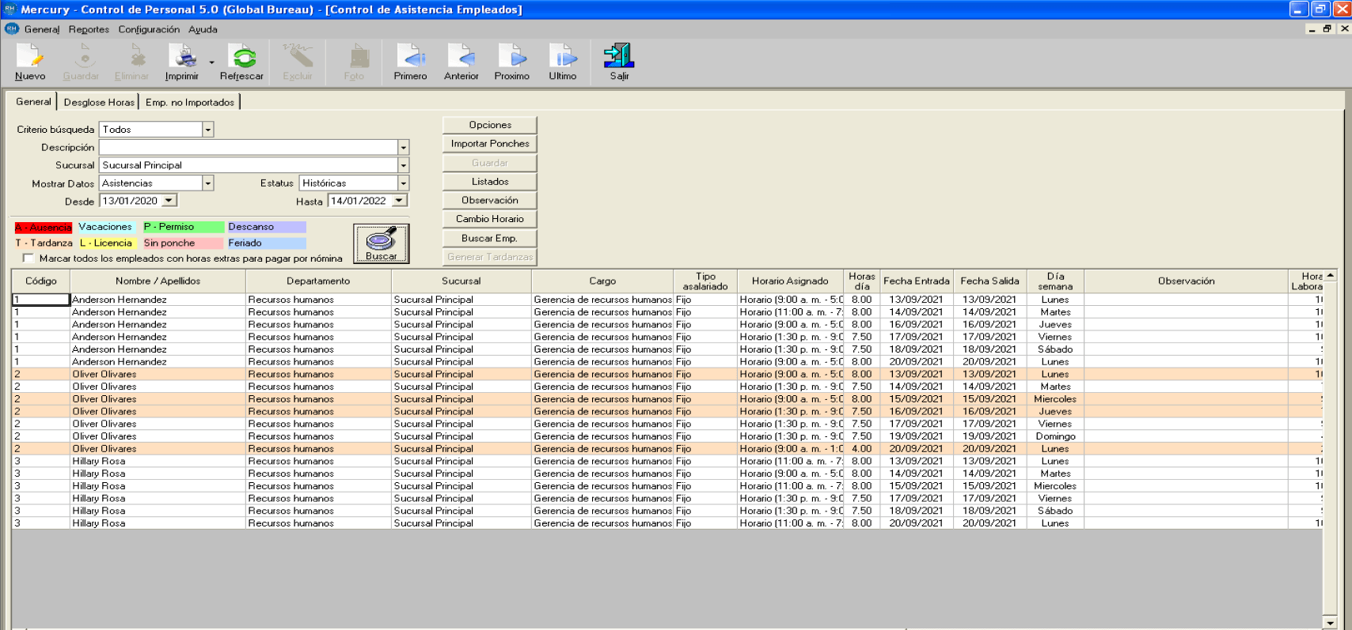Click the yellow L - Licencia swatch
This screenshot has height=630, width=1352.
107,243
